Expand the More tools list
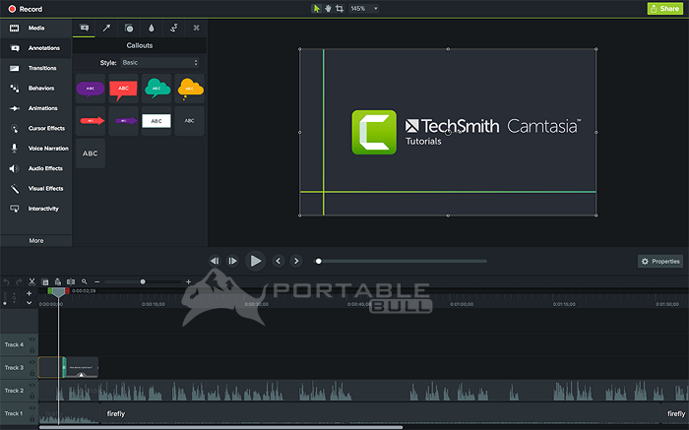The image size is (689, 430). click(x=36, y=241)
